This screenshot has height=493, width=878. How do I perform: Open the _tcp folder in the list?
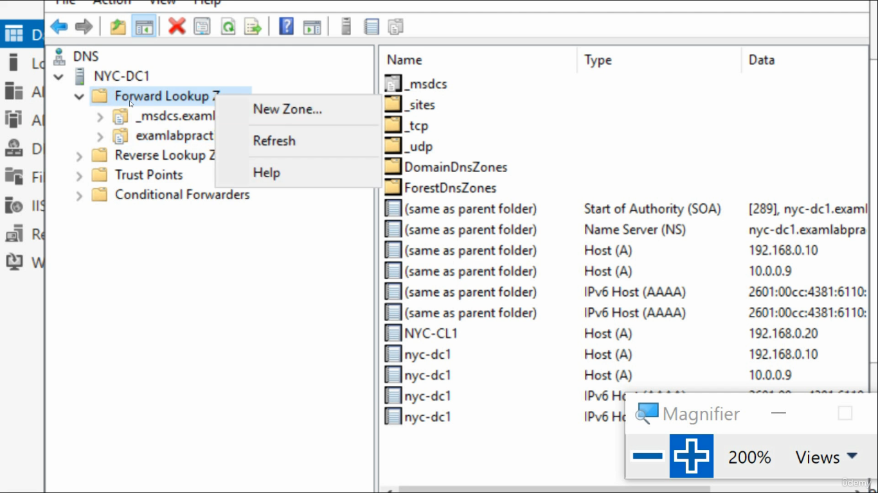click(x=416, y=126)
